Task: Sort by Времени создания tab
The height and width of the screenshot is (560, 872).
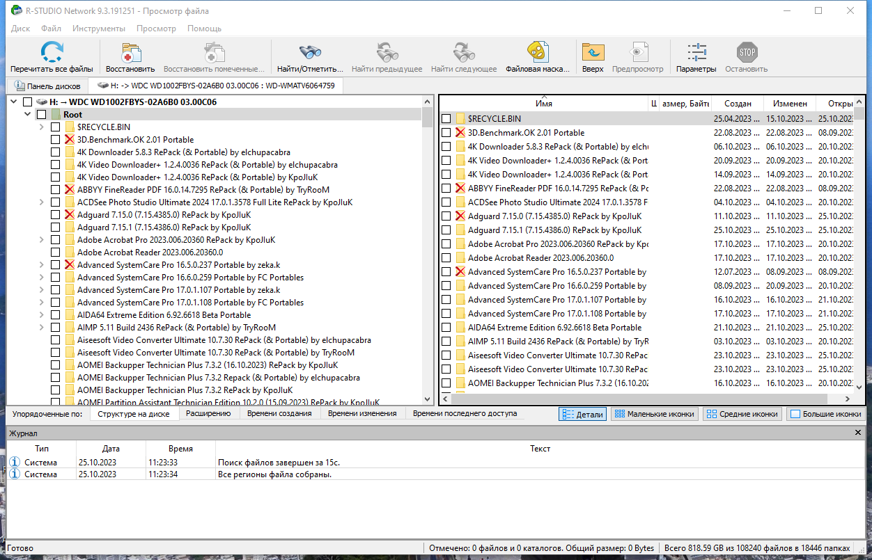Action: click(279, 413)
